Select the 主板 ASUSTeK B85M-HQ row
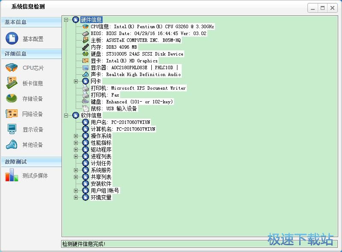This screenshot has width=342, height=252. [136, 40]
